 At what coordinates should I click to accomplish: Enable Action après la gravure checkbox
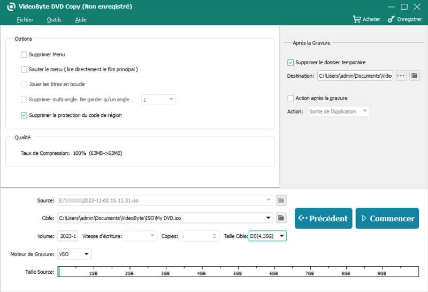pos(291,98)
